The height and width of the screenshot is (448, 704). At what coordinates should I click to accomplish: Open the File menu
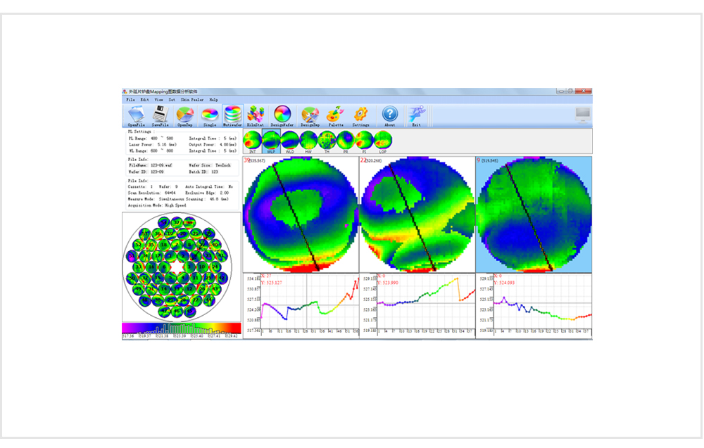(x=130, y=100)
